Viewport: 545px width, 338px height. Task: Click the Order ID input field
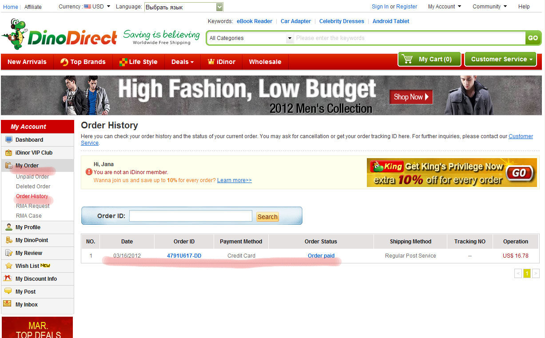pyautogui.click(x=191, y=216)
